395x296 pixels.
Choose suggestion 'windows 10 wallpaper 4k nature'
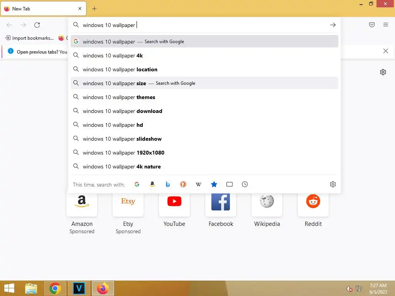[204, 166]
